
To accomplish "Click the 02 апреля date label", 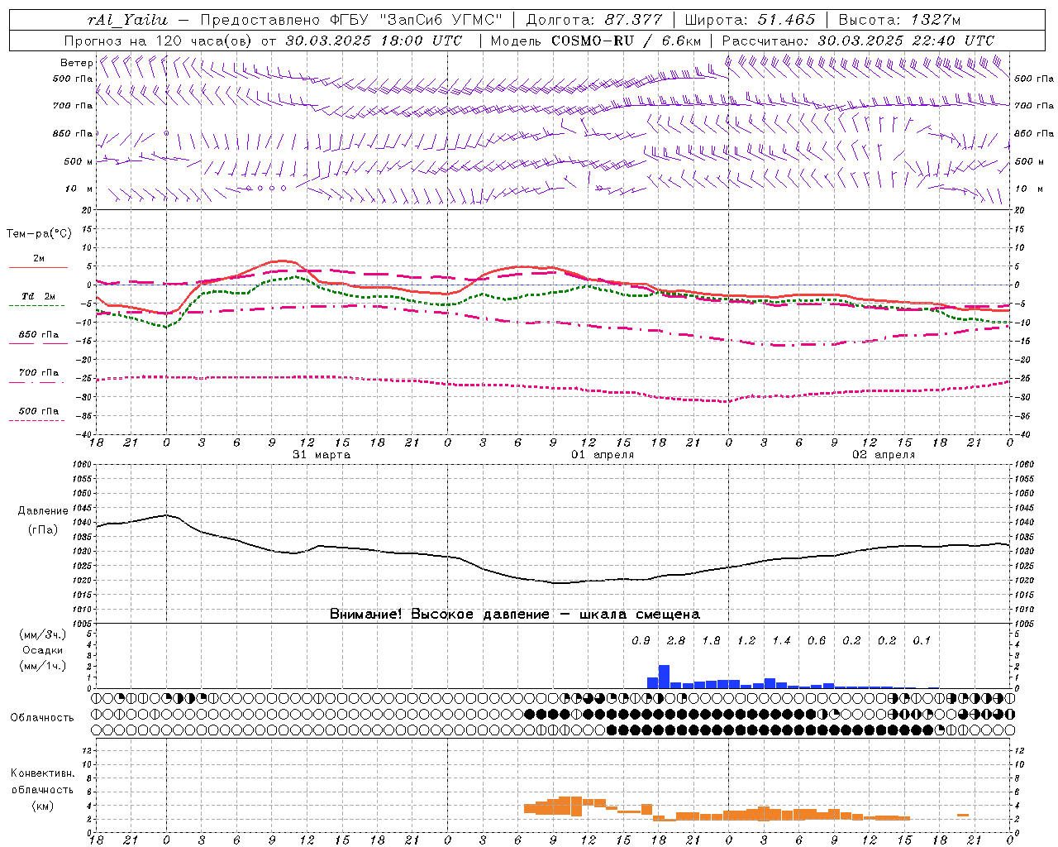I will 884,455.
